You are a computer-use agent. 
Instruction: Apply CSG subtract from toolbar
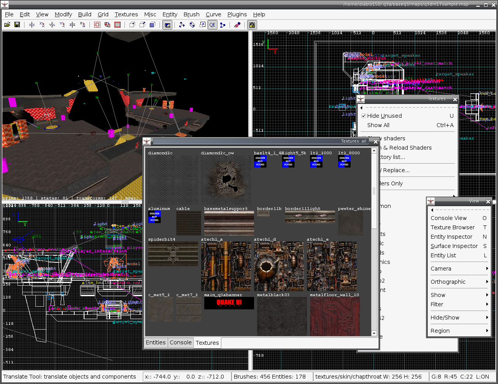tap(132, 25)
